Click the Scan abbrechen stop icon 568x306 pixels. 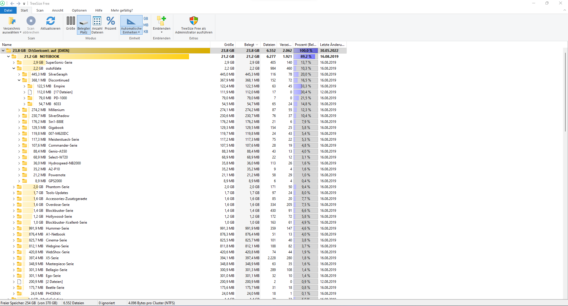click(x=31, y=21)
